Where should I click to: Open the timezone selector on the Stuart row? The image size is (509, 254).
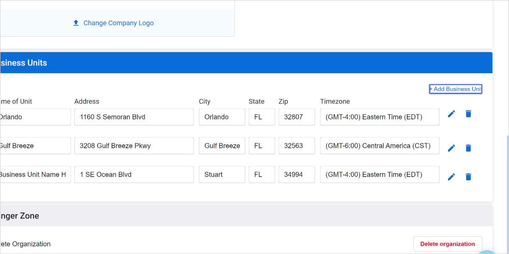tap(380, 174)
